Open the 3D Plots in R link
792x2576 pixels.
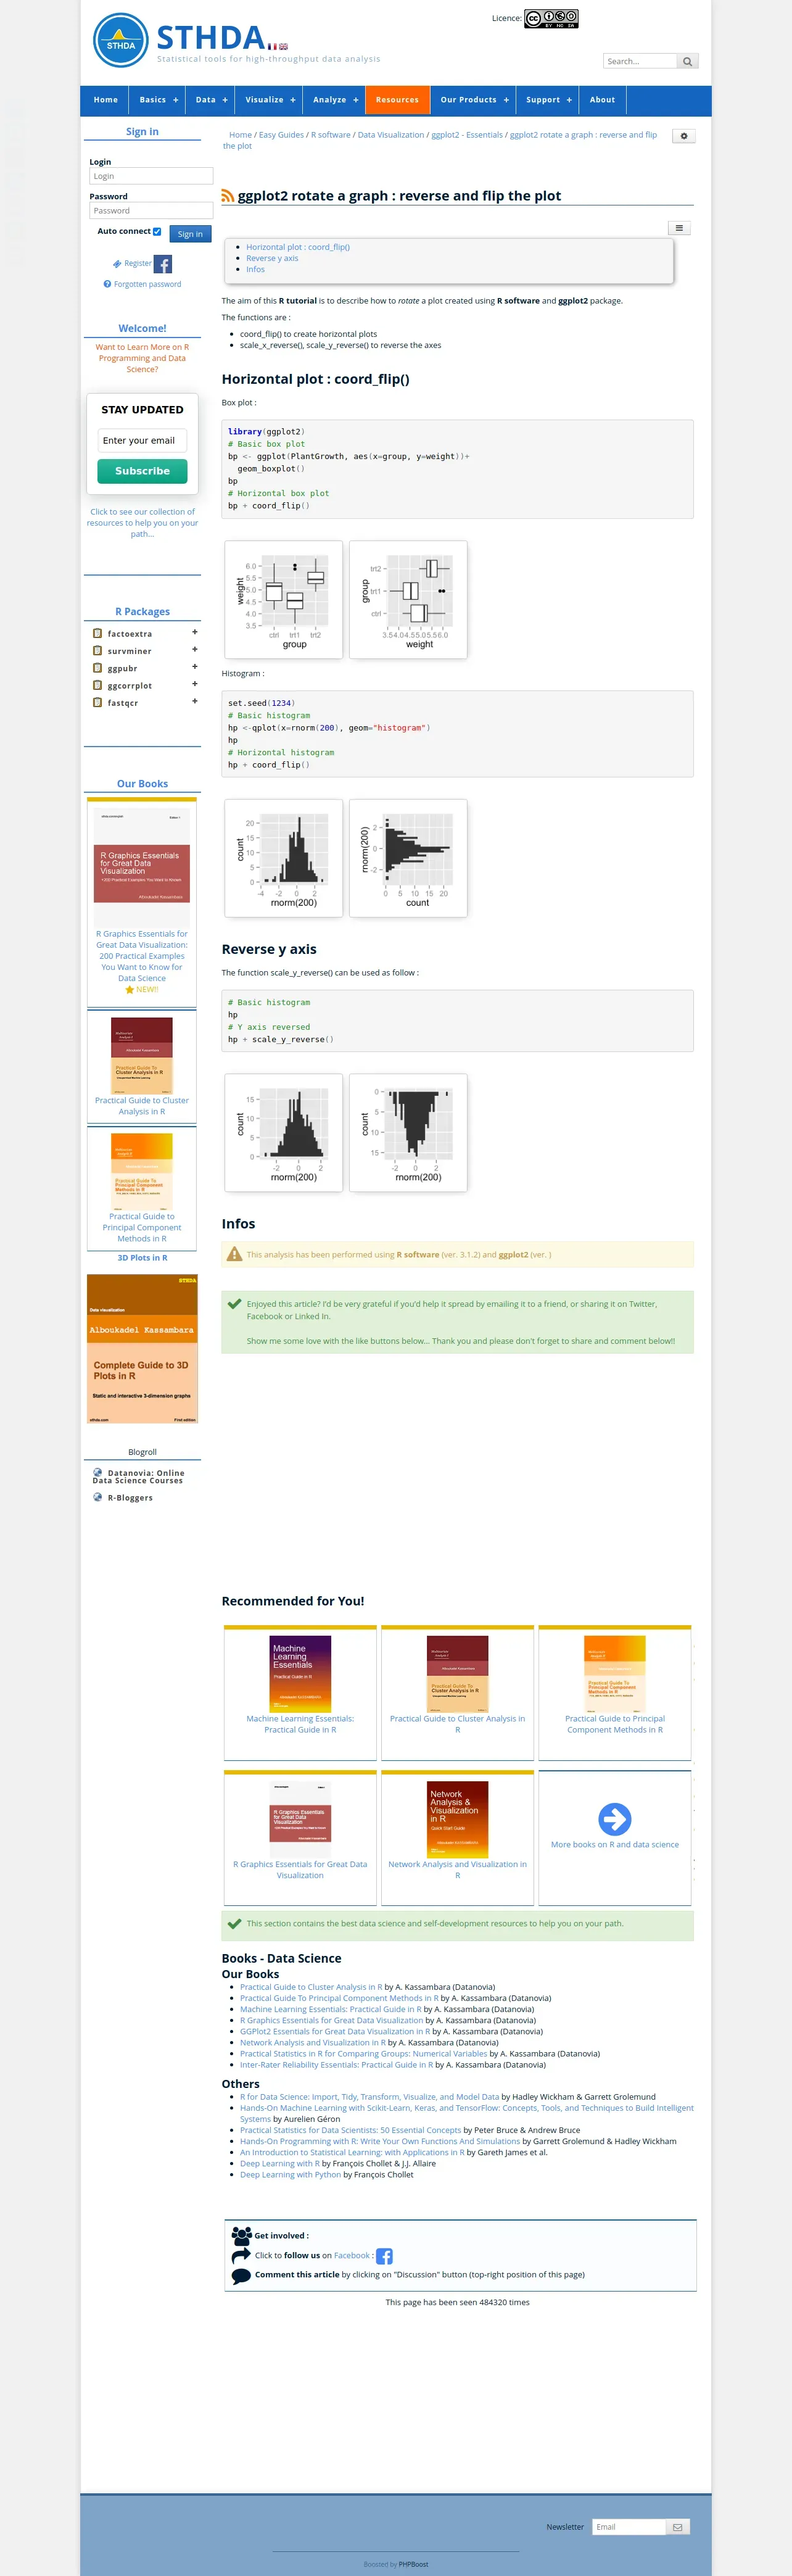click(x=142, y=1258)
